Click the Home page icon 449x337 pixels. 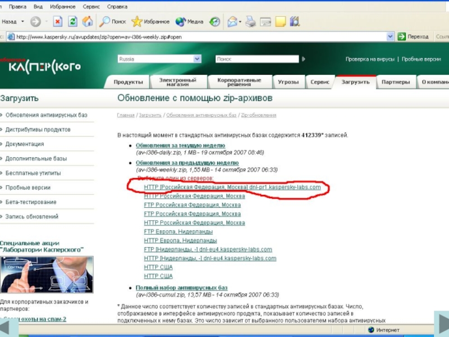[88, 21]
